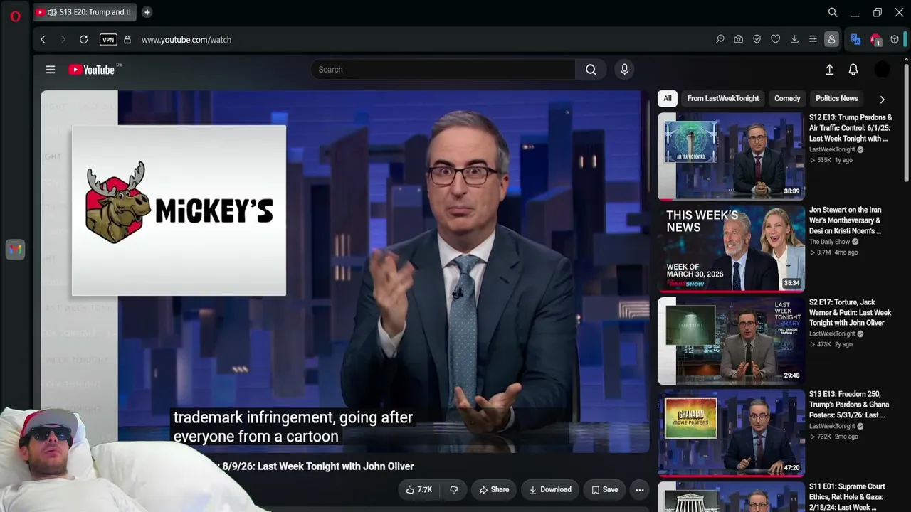The width and height of the screenshot is (911, 512).
Task: Open the translate extension icon
Action: [x=855, y=40]
